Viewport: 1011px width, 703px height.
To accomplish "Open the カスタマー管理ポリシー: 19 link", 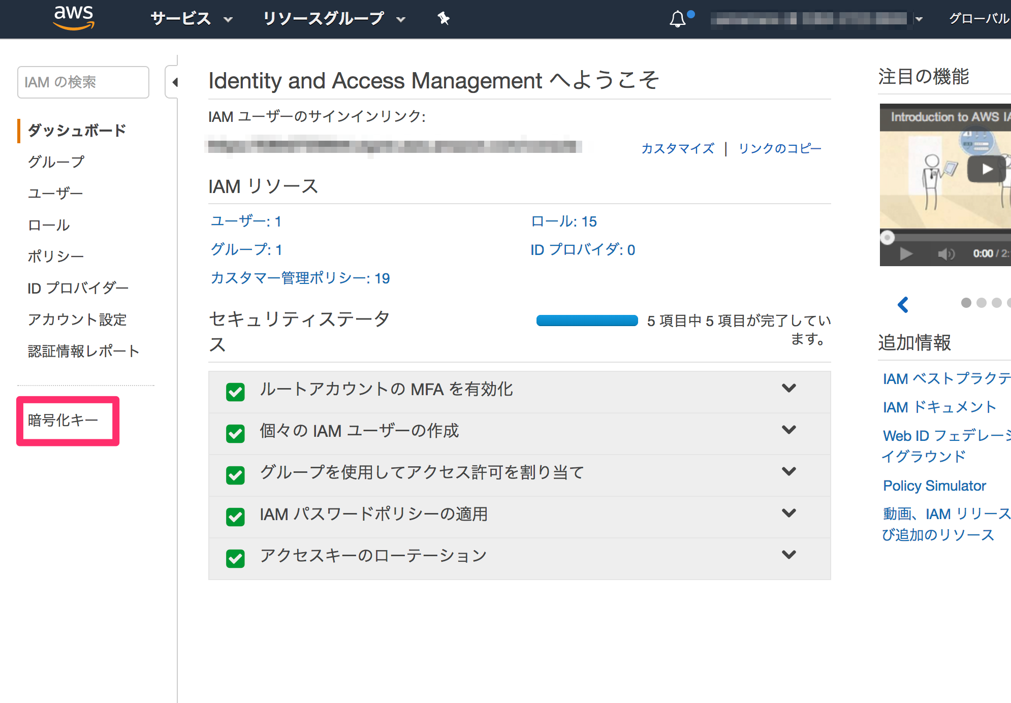I will [x=300, y=278].
